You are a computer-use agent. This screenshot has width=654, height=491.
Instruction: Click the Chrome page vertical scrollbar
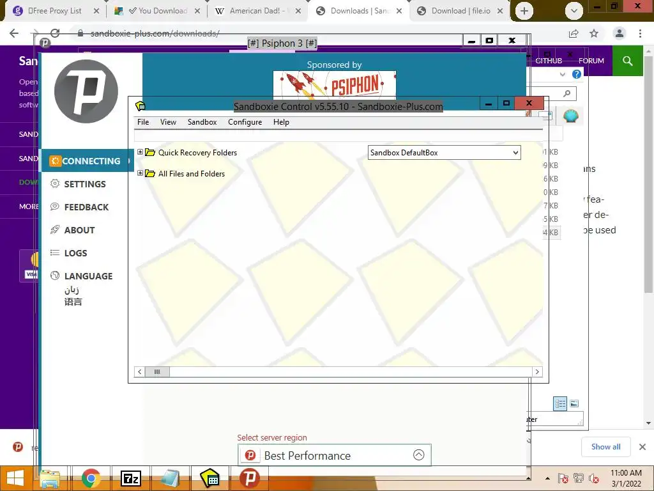(x=648, y=175)
